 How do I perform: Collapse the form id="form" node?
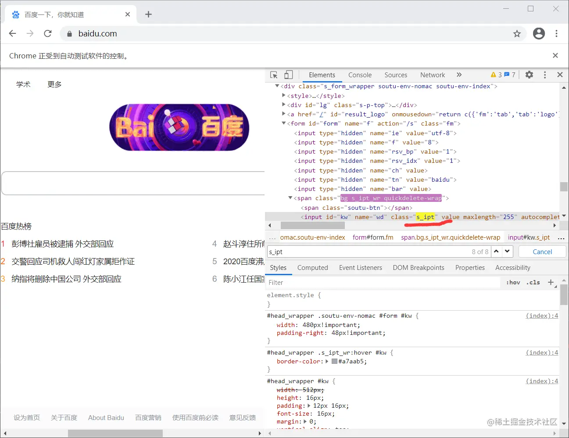click(283, 123)
